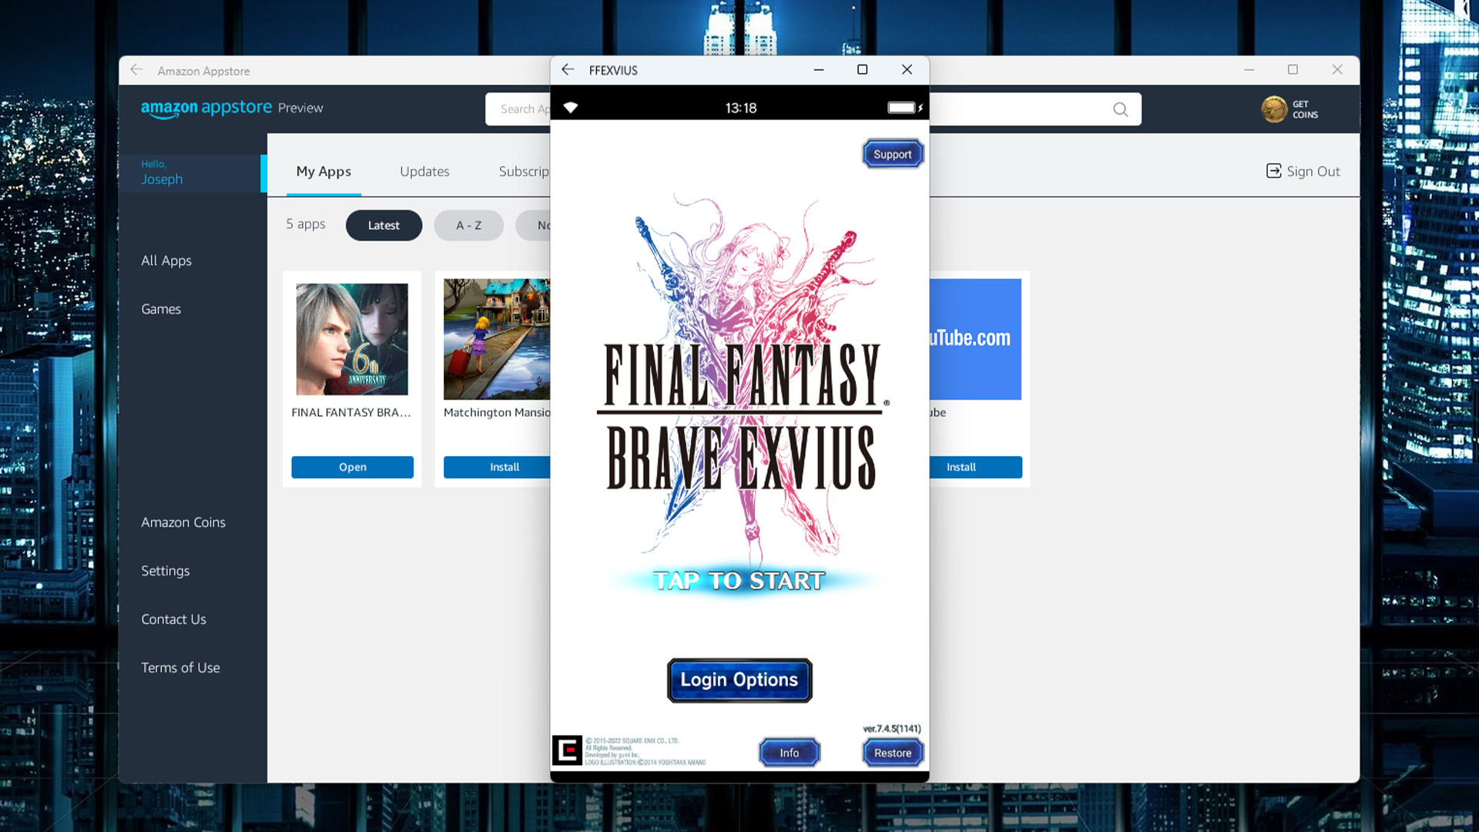Select the Latest sort toggle for apps
The image size is (1479, 832).
383,224
